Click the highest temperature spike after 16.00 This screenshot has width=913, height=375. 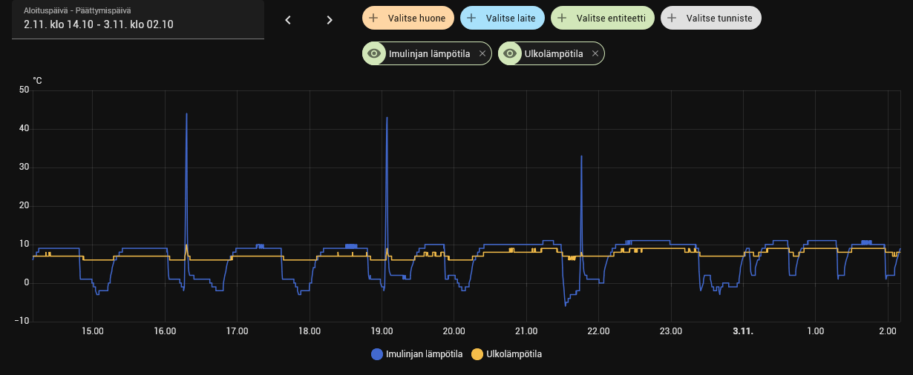186,114
